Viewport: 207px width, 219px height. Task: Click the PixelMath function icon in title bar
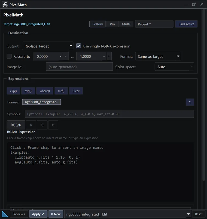pyautogui.click(x=5, y=5)
